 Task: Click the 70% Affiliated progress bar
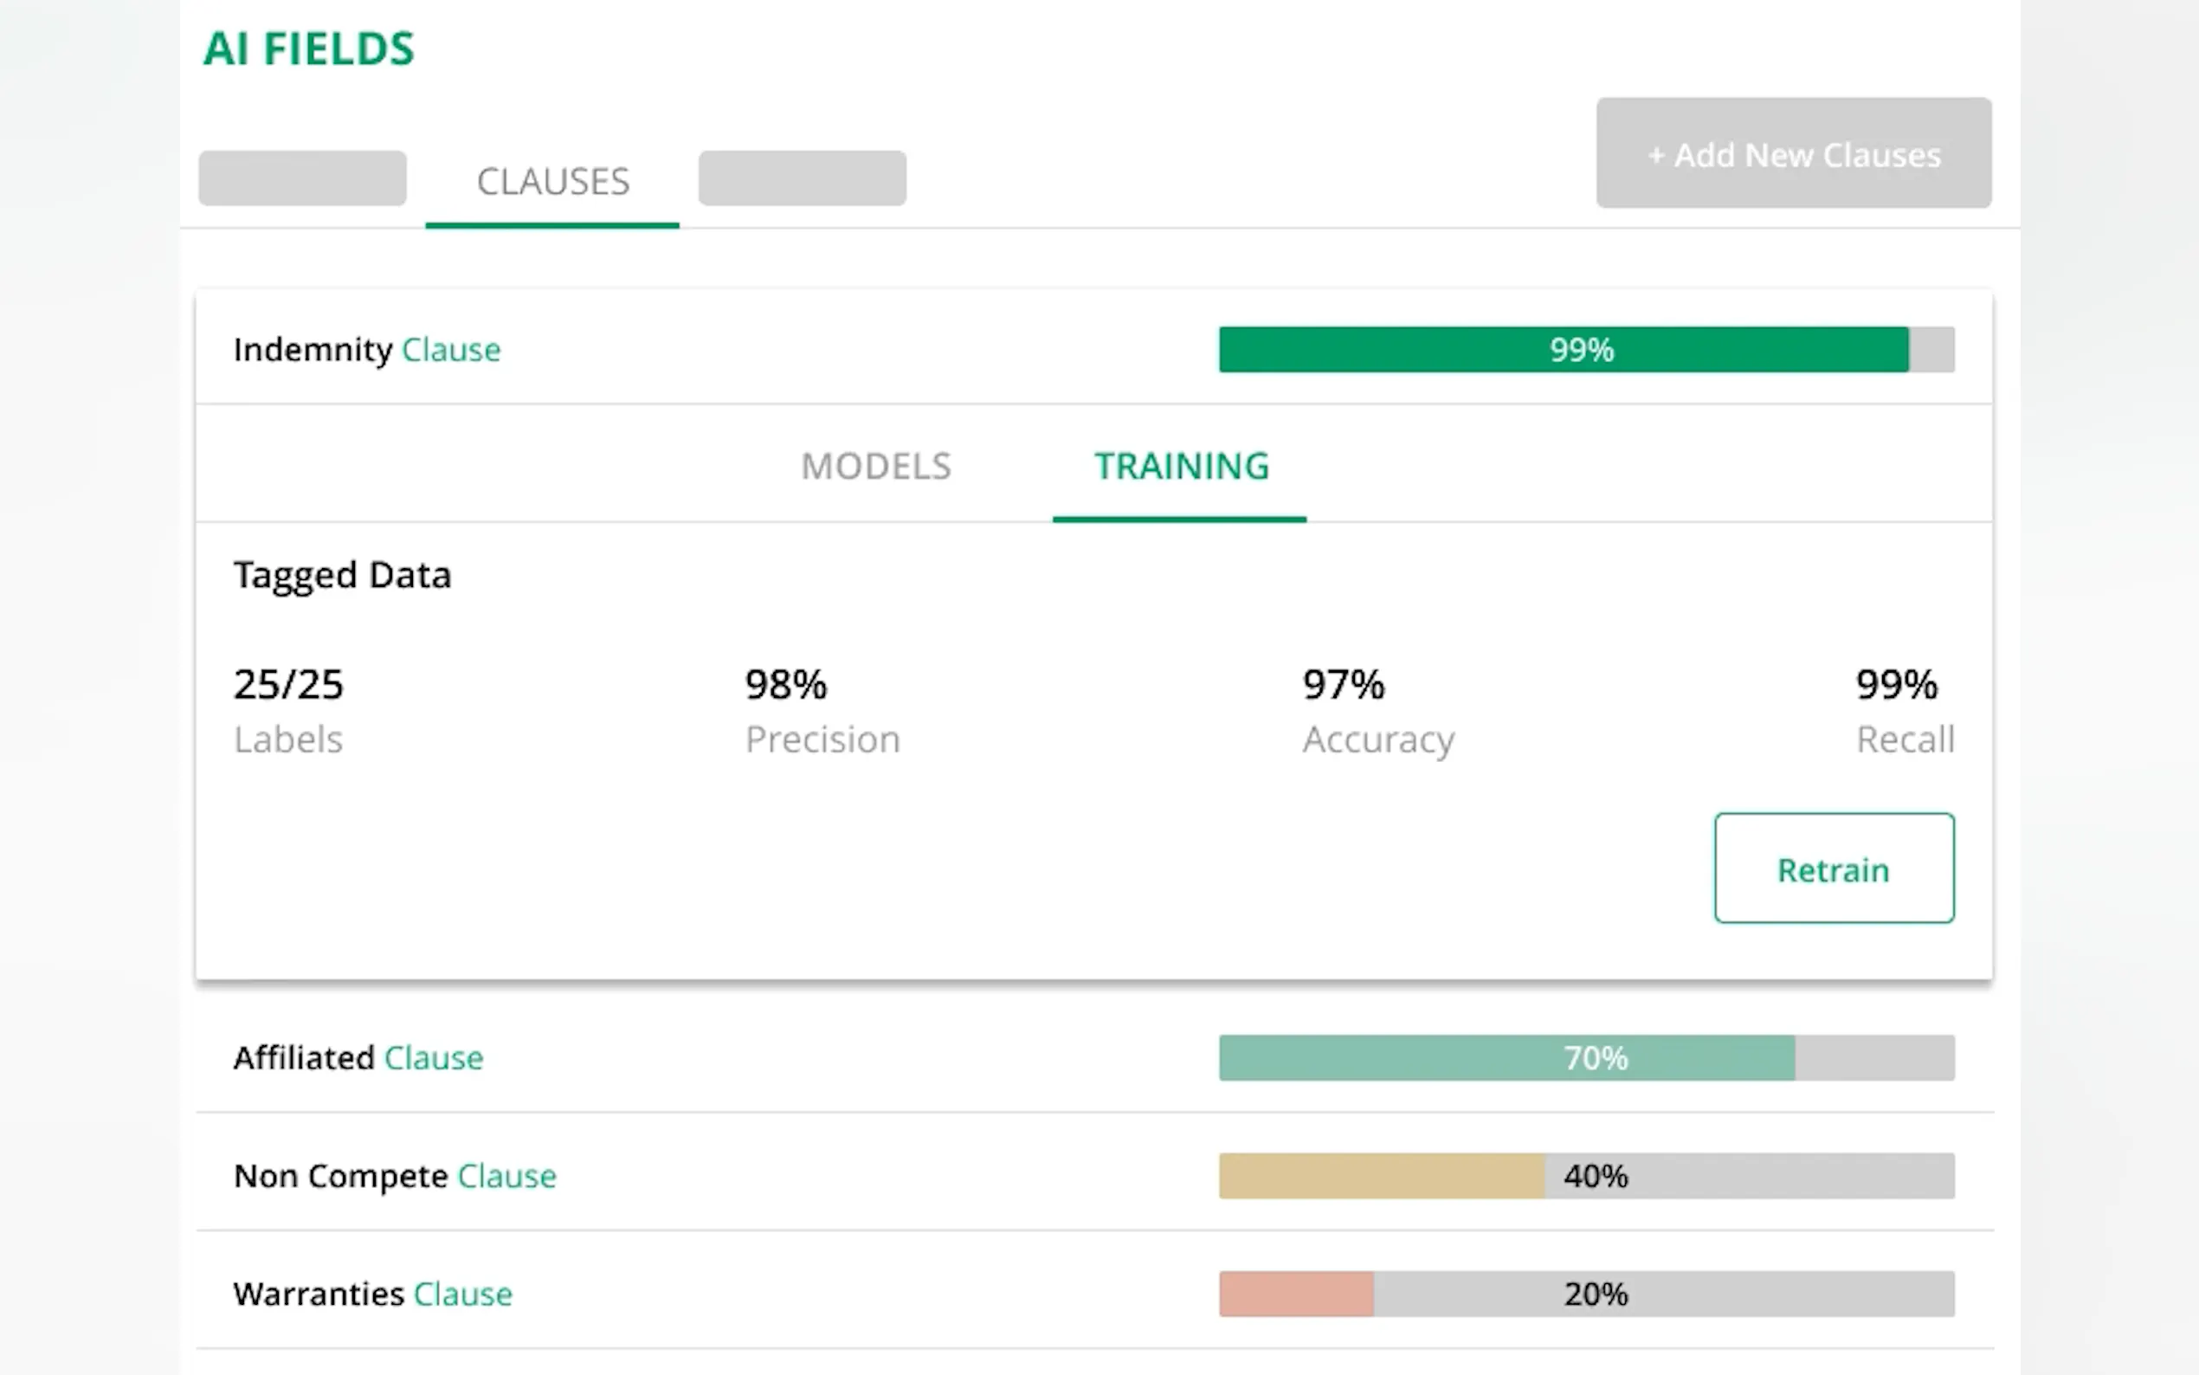click(1585, 1059)
